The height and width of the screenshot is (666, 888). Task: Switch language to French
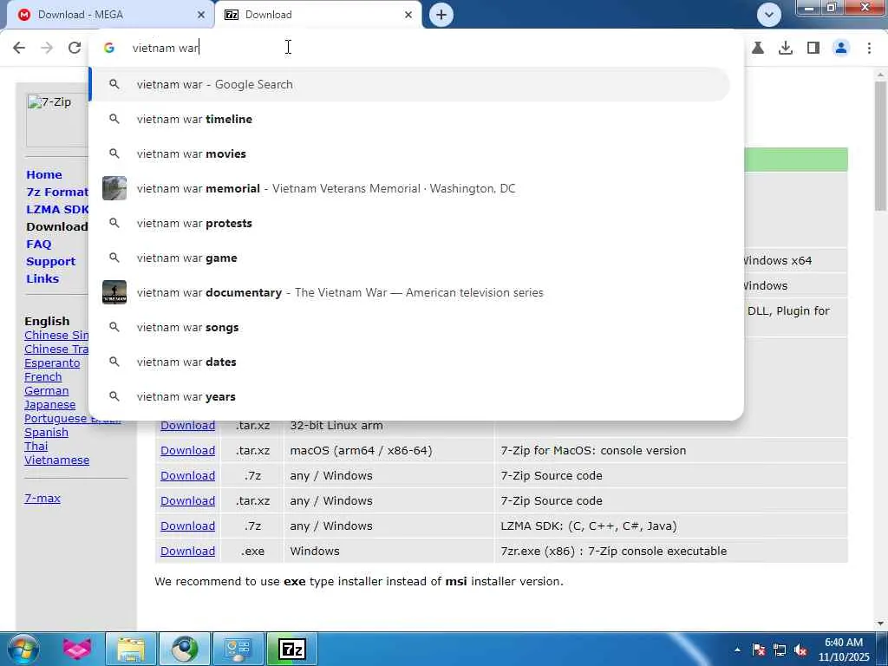(x=43, y=377)
